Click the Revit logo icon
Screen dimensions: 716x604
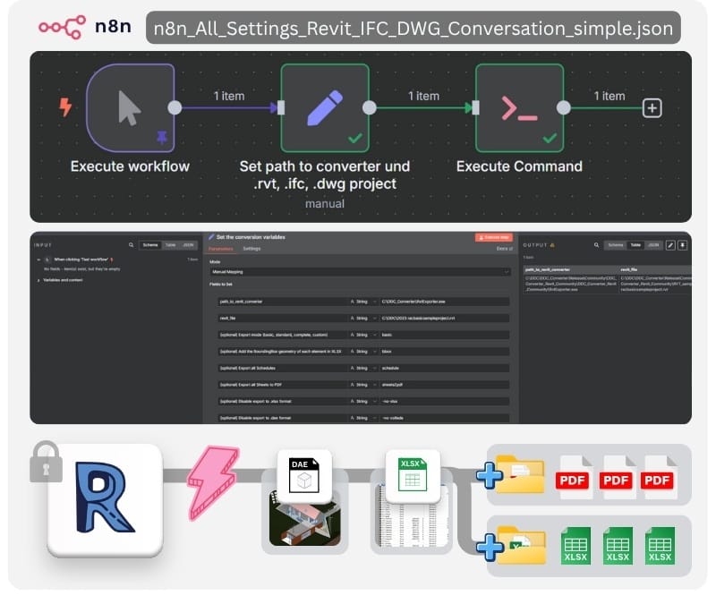click(105, 499)
